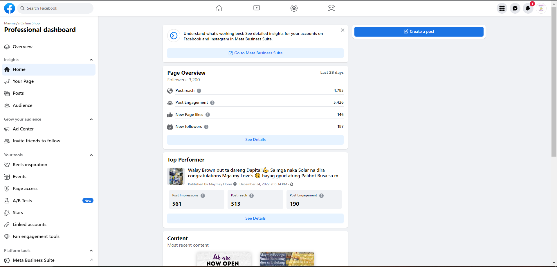Collapse the Platform tools section
Image resolution: width=557 pixels, height=267 pixels.
[91, 251]
